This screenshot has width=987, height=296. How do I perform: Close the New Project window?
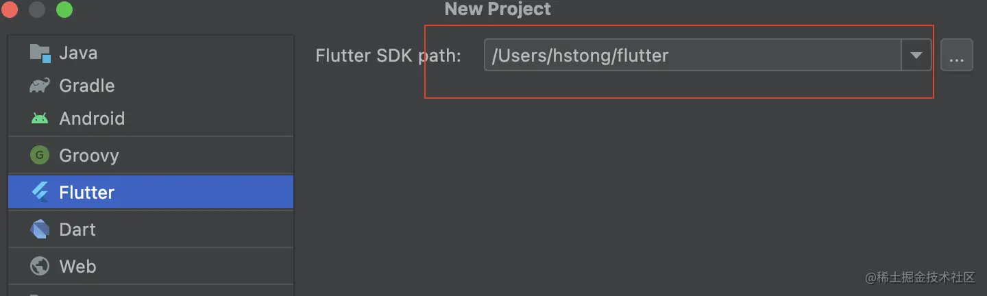tap(10, 10)
